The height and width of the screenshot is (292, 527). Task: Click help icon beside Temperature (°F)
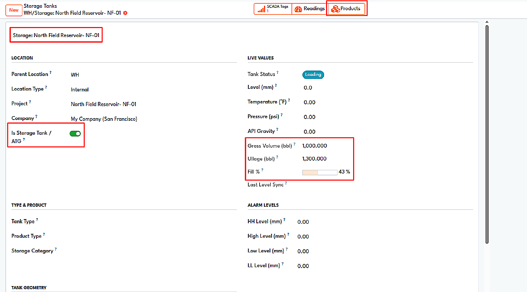click(289, 100)
